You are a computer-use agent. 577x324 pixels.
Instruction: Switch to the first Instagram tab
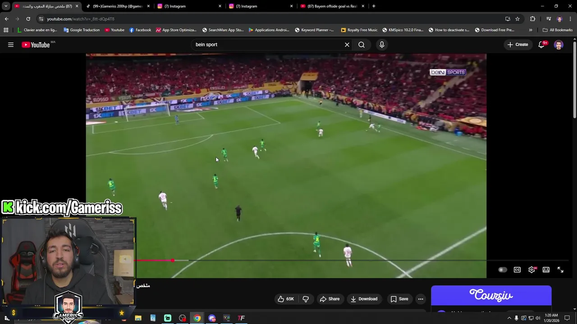[x=189, y=6]
